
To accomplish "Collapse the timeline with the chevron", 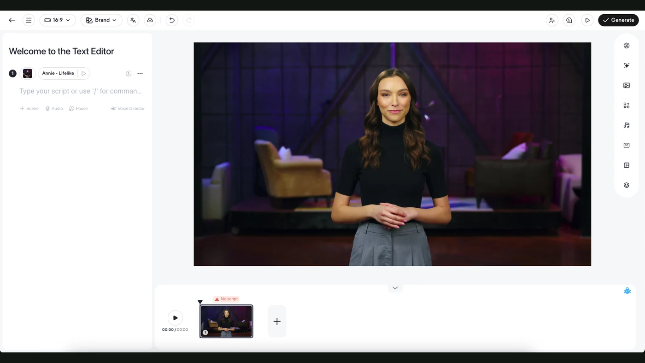I will click(x=395, y=288).
